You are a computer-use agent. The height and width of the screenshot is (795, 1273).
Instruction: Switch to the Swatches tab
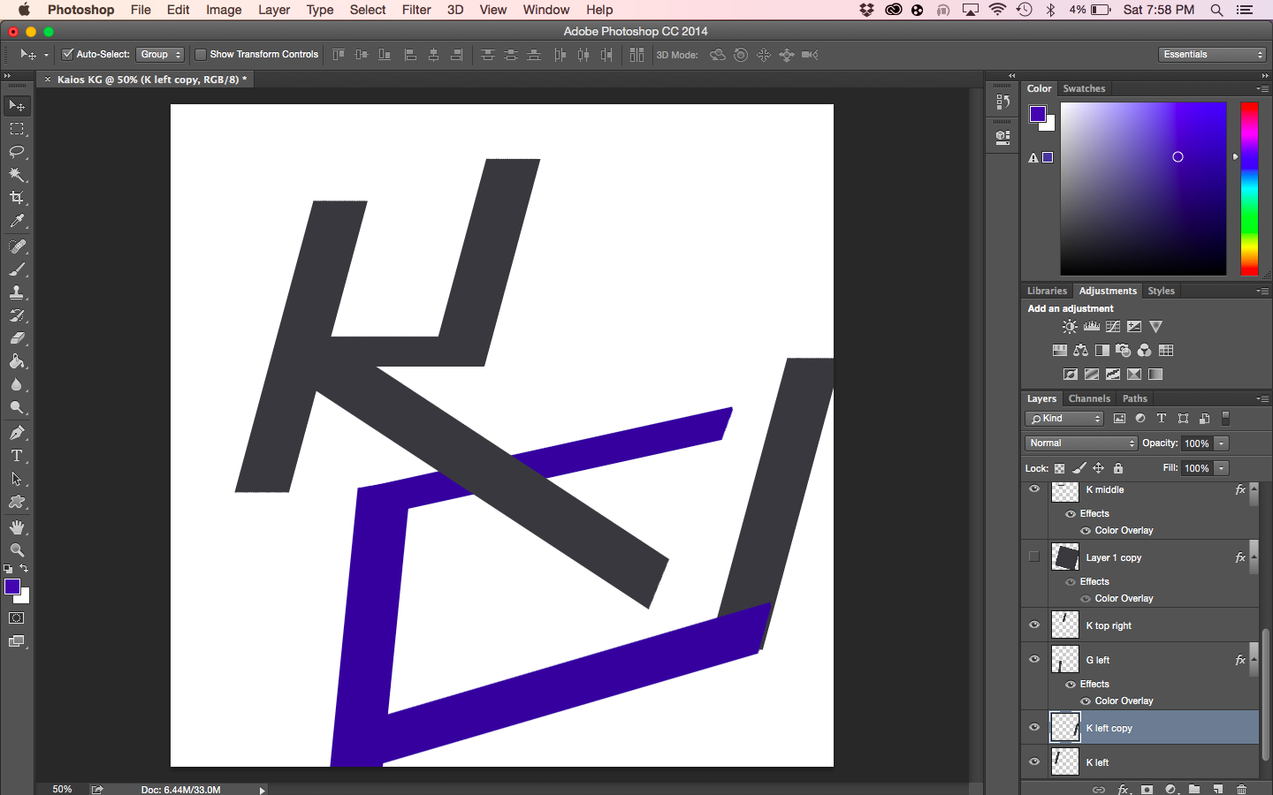(1084, 88)
